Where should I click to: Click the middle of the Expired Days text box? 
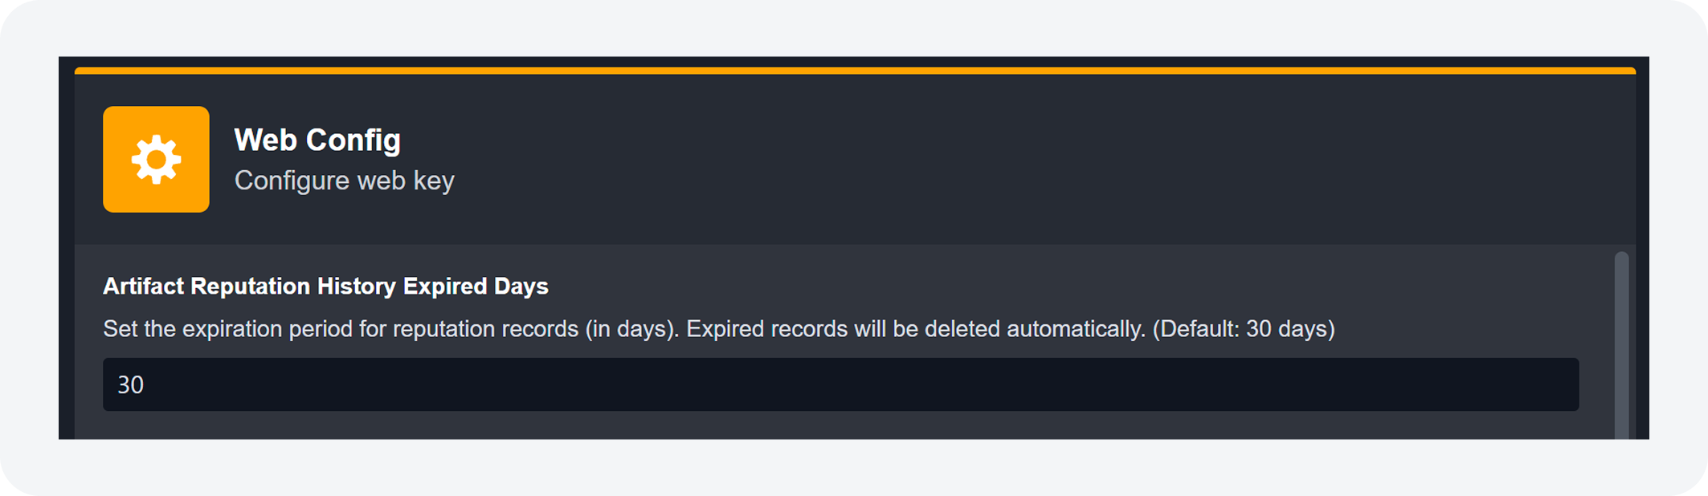(x=840, y=384)
